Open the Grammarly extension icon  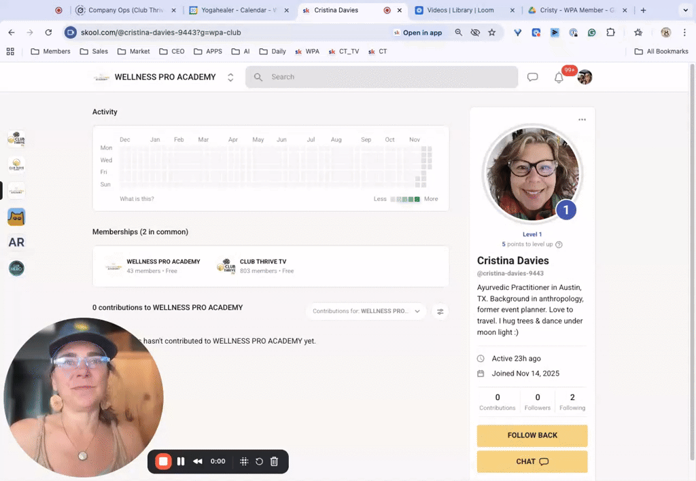click(x=592, y=33)
